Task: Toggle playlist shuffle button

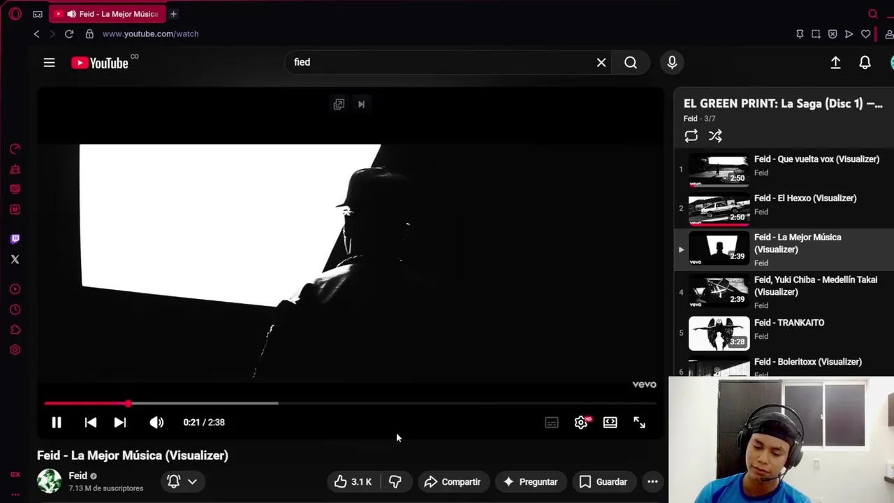Action: pyautogui.click(x=715, y=136)
